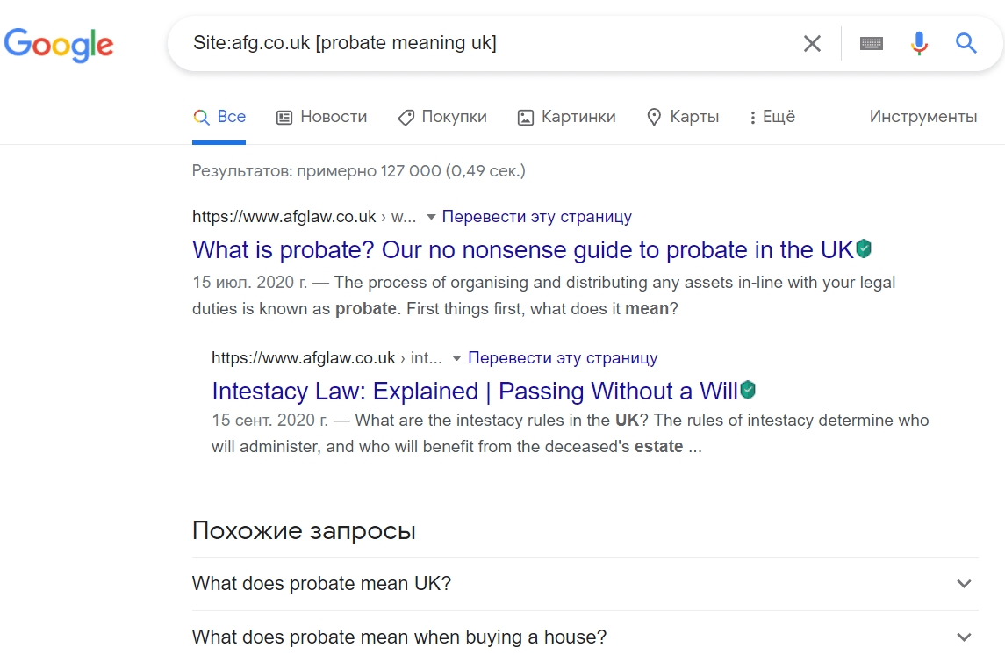This screenshot has height=655, width=1005.
Task: Clear the search query with X
Action: point(812,43)
